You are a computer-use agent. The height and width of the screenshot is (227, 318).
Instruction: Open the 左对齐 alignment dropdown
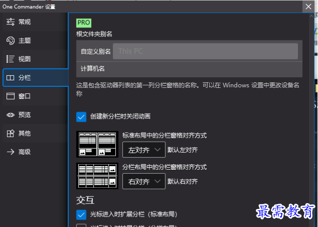coord(144,150)
